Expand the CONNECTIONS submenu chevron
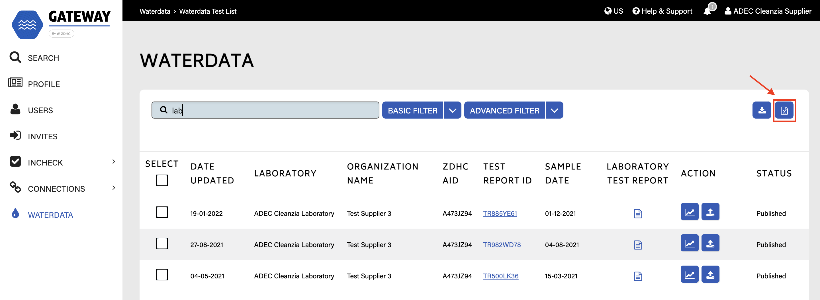 pyautogui.click(x=114, y=188)
